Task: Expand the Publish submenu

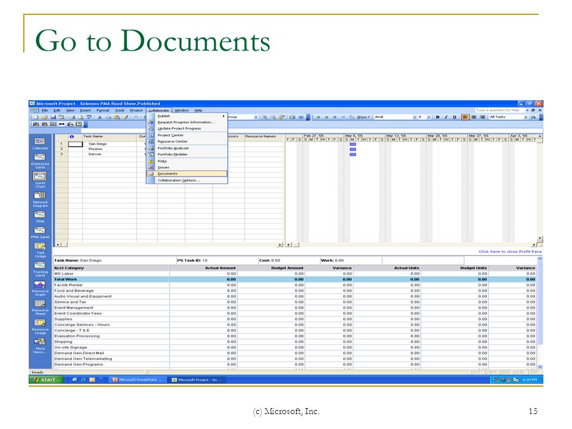Action: (x=187, y=116)
